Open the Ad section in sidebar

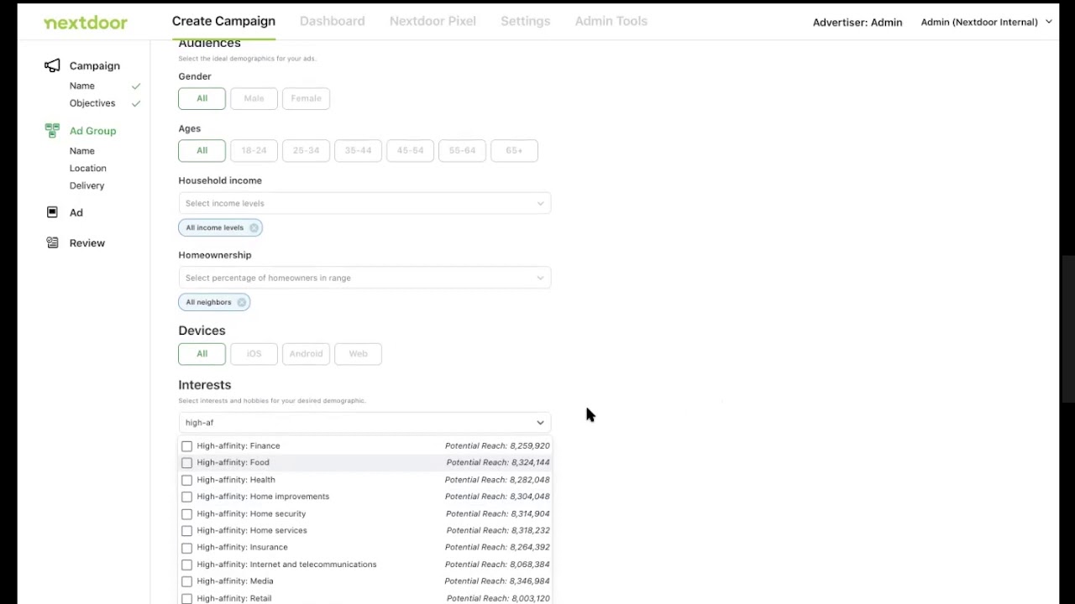coord(76,212)
